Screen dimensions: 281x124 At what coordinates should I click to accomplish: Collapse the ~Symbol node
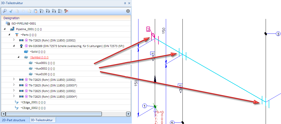click(18, 57)
